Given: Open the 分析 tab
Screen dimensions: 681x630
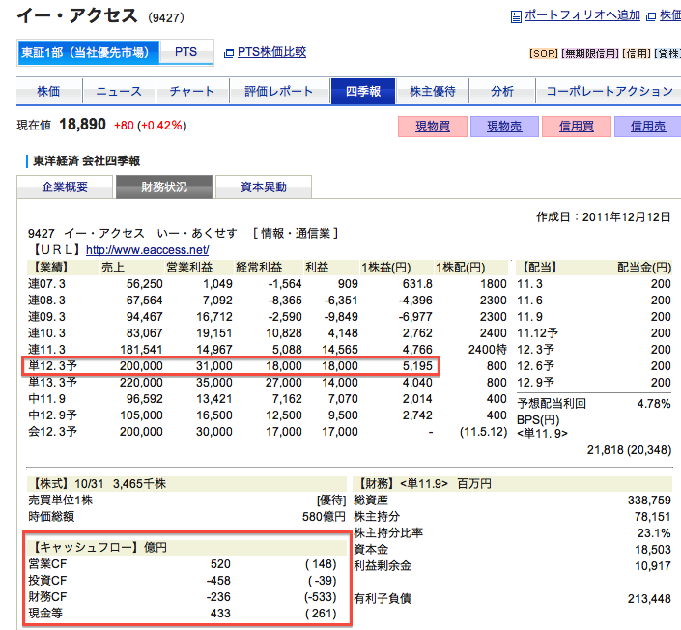Looking at the screenshot, I should [x=502, y=91].
